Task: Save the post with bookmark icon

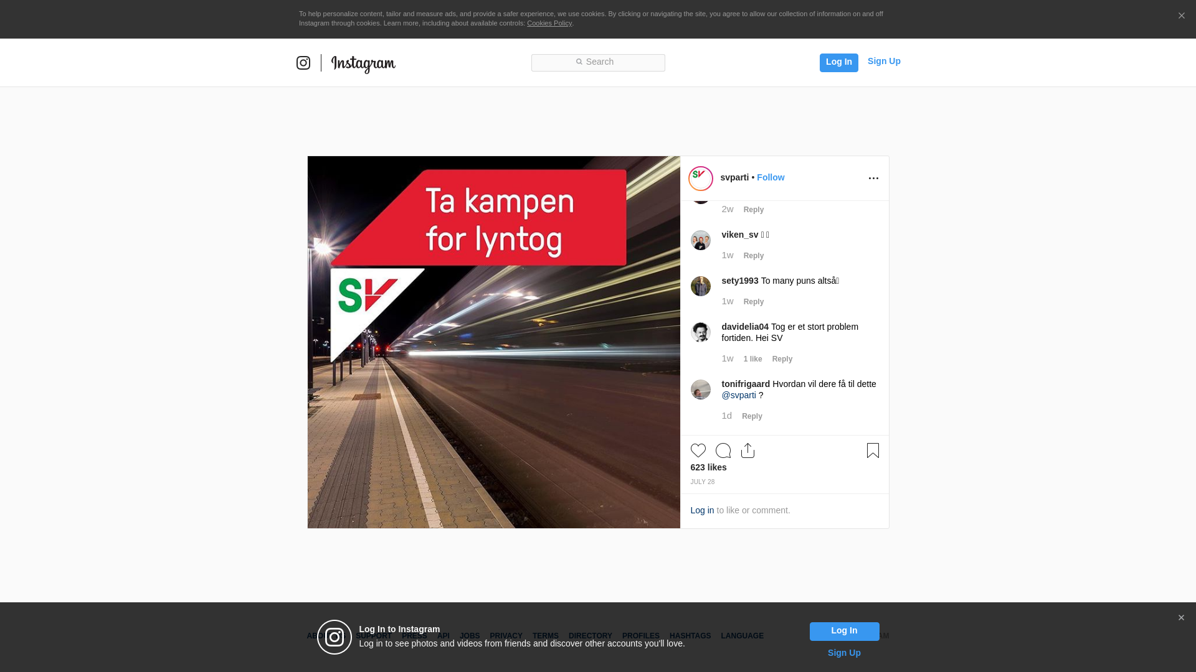Action: [873, 450]
